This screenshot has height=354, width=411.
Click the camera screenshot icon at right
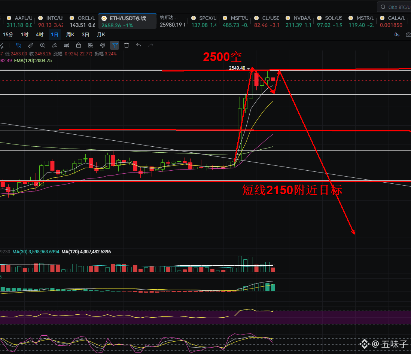click(408, 34)
